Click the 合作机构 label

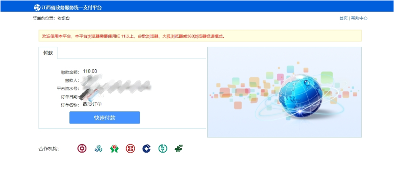click(49, 149)
